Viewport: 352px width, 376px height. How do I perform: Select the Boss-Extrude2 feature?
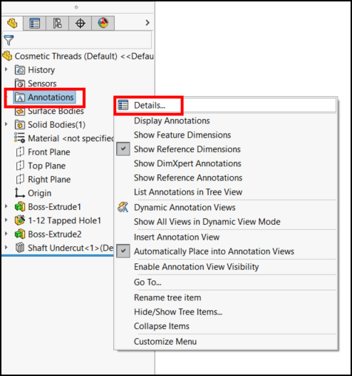coord(55,234)
